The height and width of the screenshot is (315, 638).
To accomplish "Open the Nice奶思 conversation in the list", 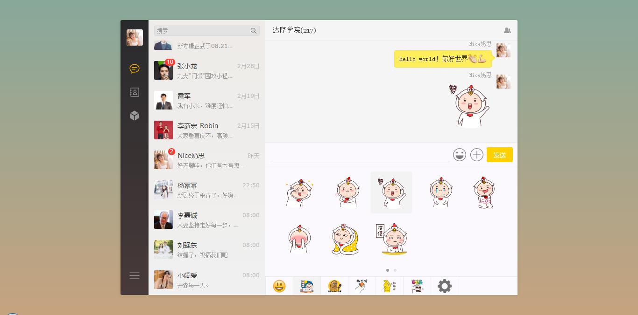I will [x=207, y=160].
